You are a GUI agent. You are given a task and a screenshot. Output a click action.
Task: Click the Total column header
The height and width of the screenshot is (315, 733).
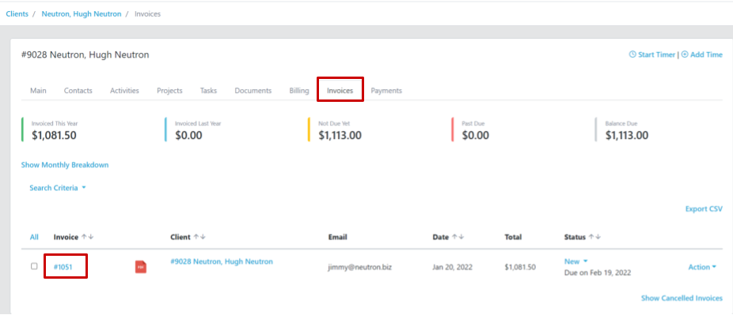[513, 237]
